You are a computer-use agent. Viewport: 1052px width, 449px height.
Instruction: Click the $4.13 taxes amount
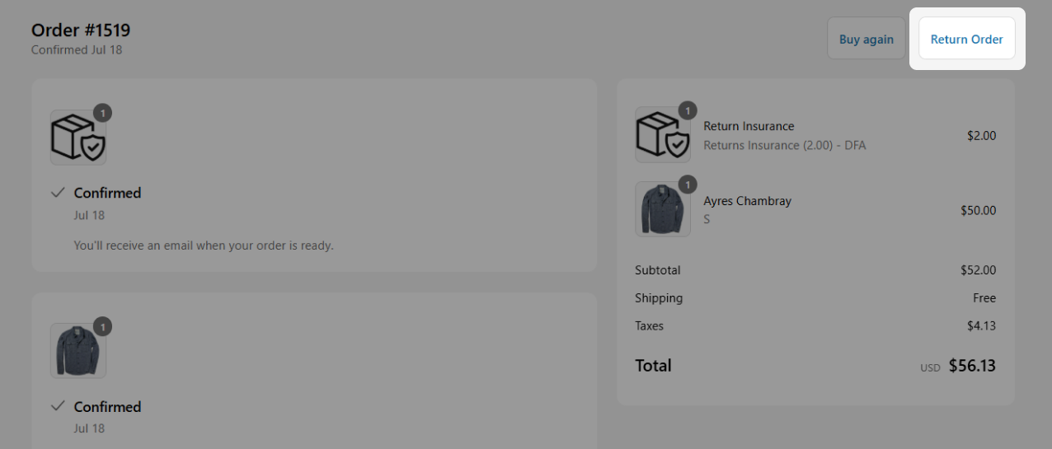tap(981, 326)
